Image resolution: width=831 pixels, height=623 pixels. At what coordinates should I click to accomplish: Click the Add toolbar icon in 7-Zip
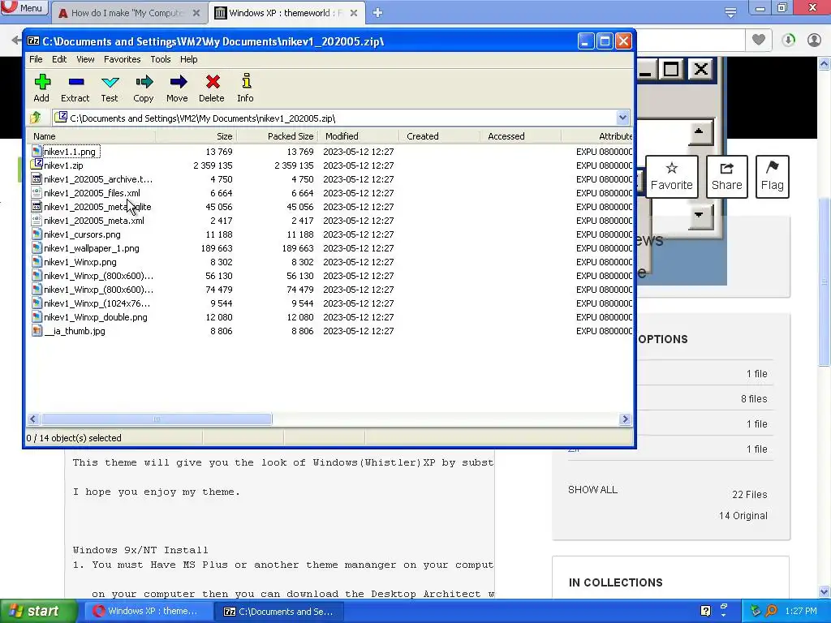click(42, 88)
